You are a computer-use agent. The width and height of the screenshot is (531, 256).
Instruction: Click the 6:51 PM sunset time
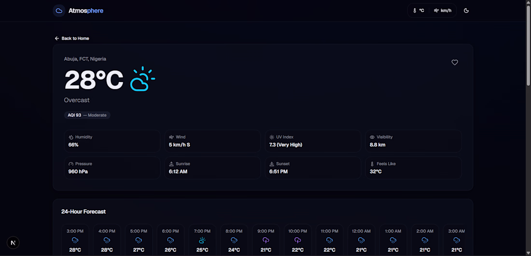[x=279, y=172]
